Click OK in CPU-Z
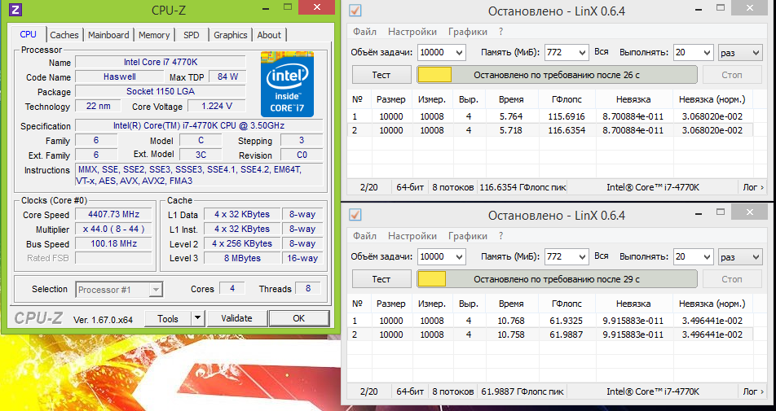776x411 pixels. pos(299,318)
